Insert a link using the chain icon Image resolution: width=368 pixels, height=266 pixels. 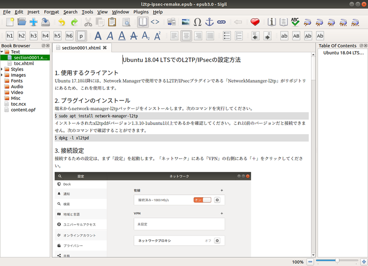(221, 22)
